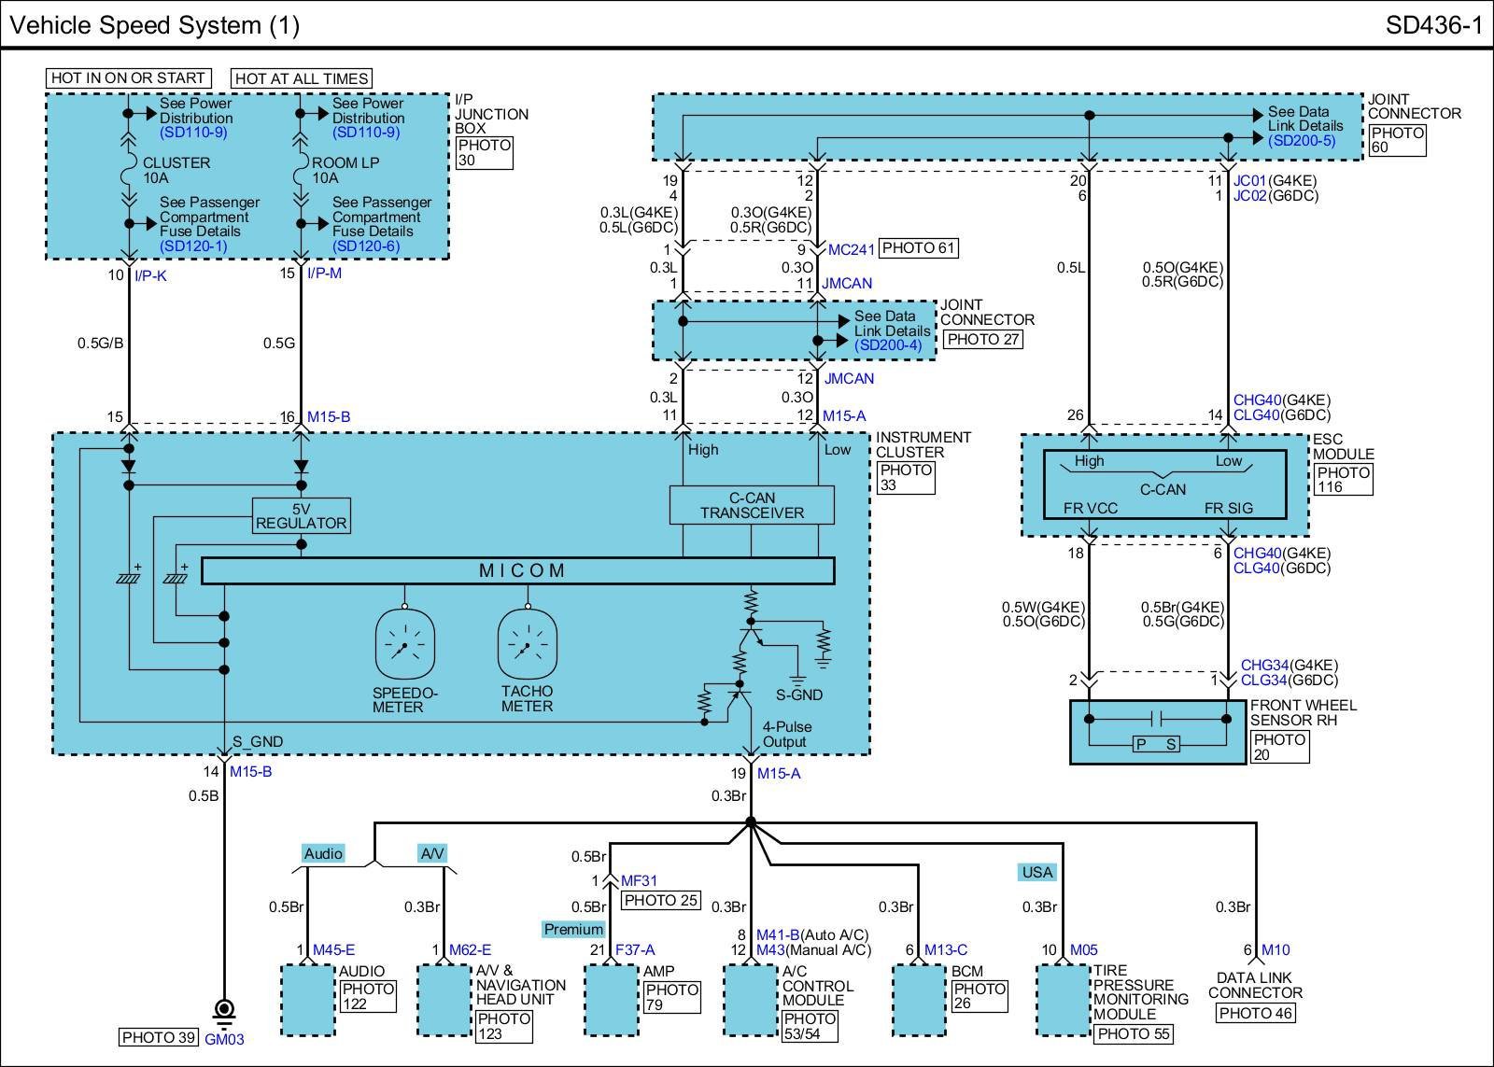Select the C-CAN Transceiver block
The height and width of the screenshot is (1067, 1494).
point(752,505)
